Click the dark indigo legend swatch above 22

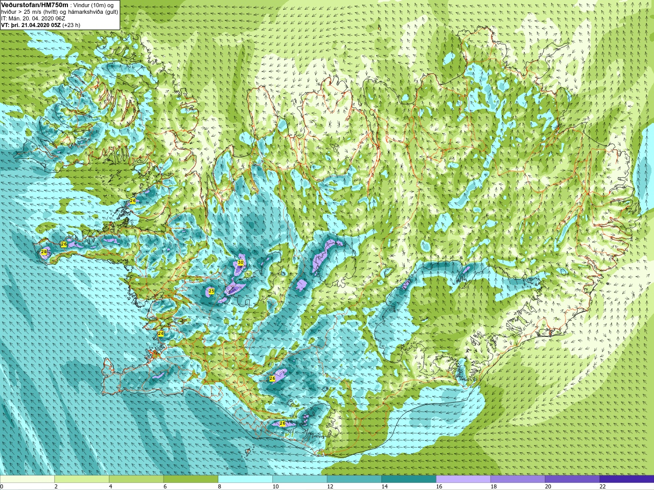627,479
